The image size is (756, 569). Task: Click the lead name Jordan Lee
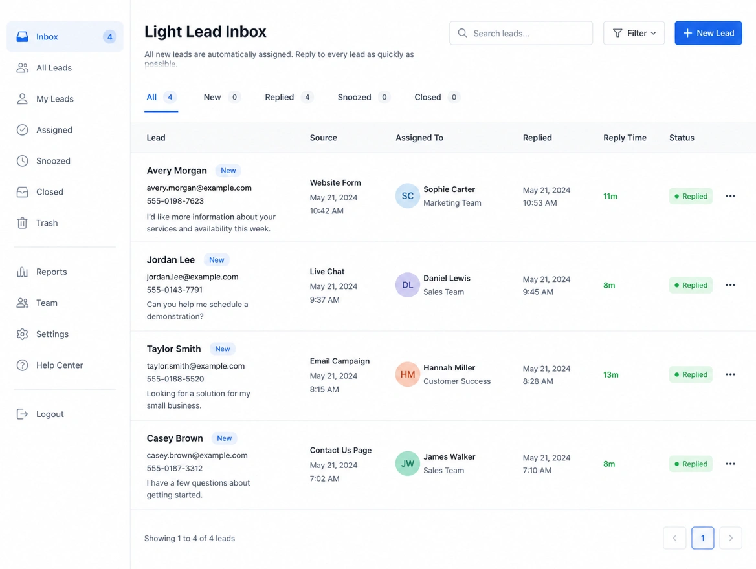[171, 260]
